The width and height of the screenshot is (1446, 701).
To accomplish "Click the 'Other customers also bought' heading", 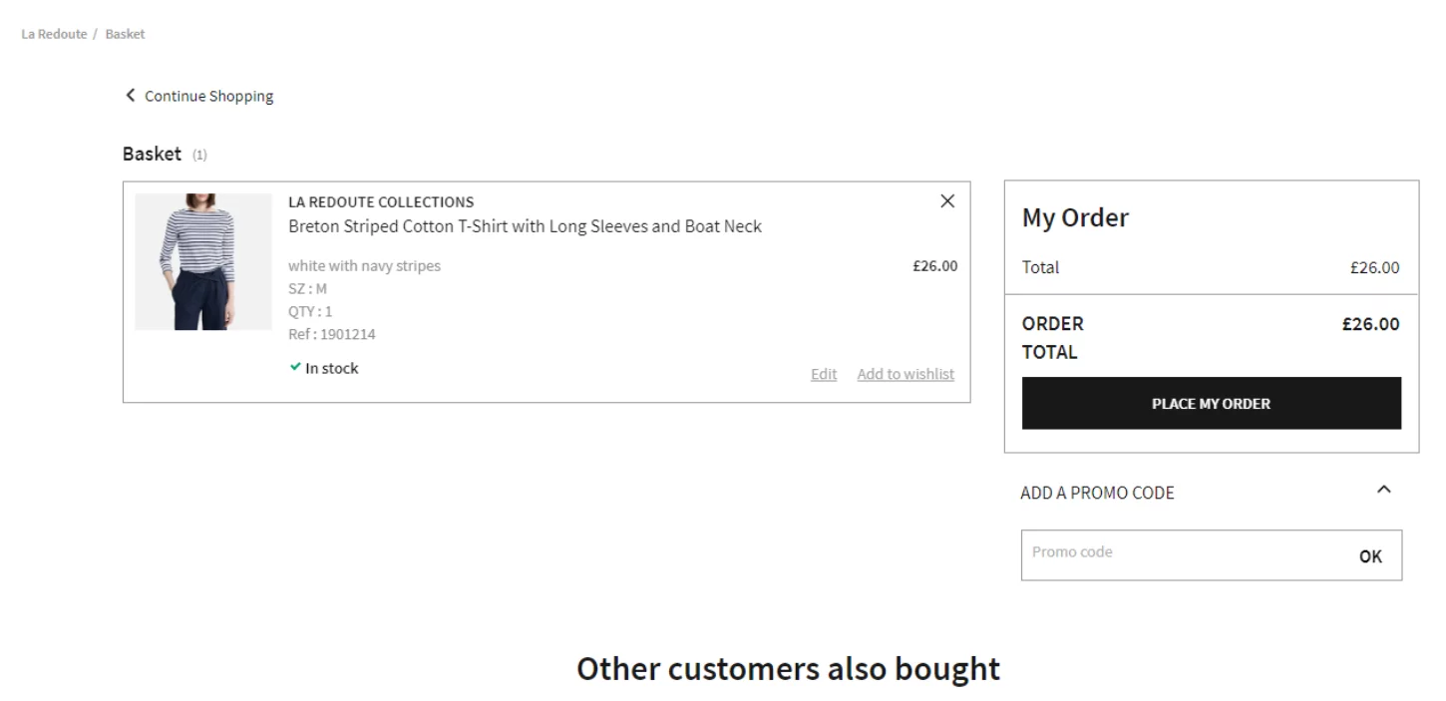I will coord(789,669).
